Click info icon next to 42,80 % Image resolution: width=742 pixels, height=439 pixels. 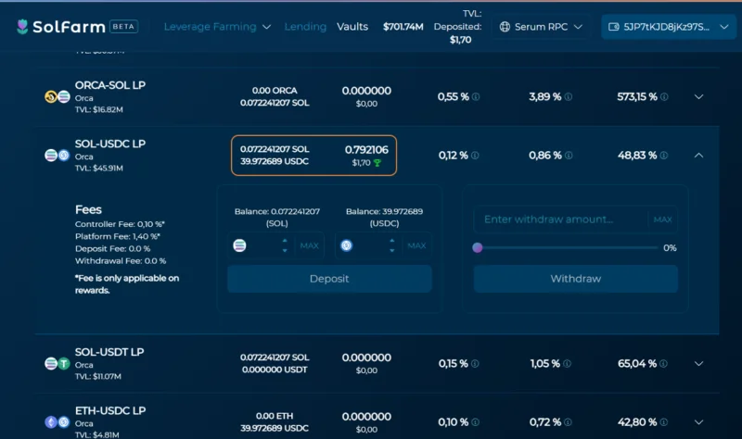click(663, 422)
